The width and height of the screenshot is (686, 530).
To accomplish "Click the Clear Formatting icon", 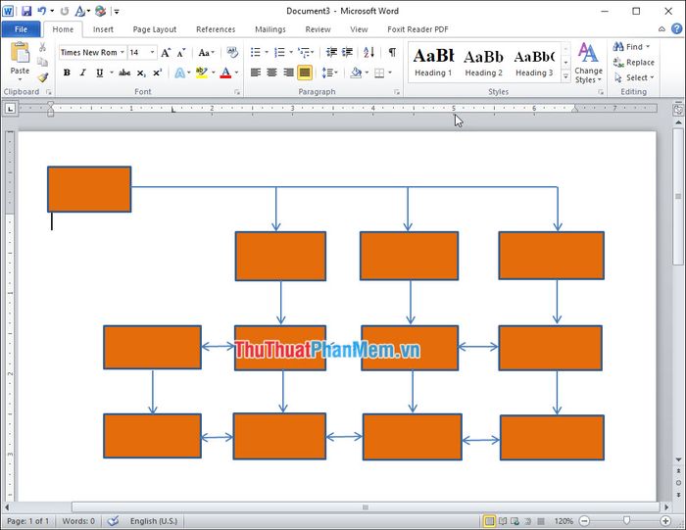I will click(232, 52).
